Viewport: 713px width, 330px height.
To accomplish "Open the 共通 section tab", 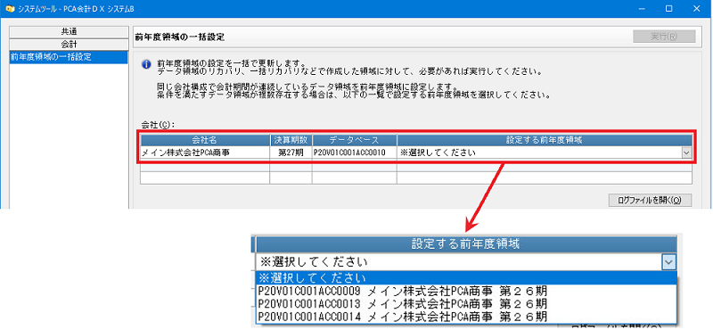I will pos(70,32).
